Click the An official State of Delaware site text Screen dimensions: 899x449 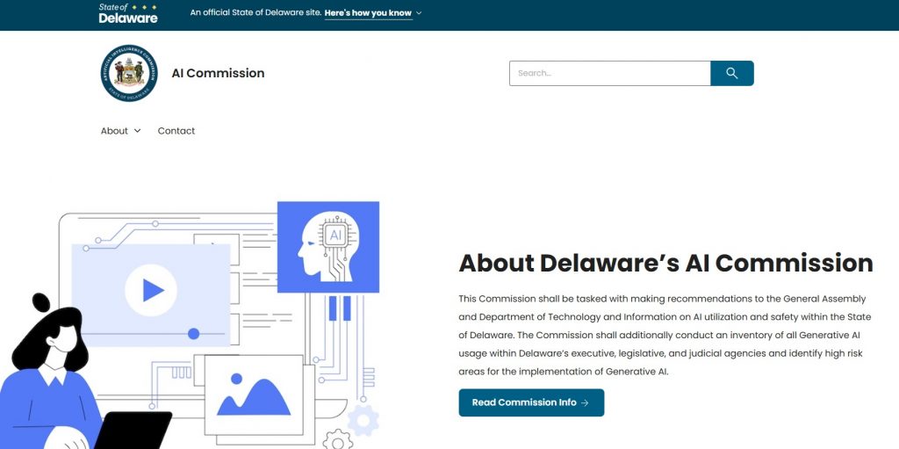pyautogui.click(x=255, y=13)
